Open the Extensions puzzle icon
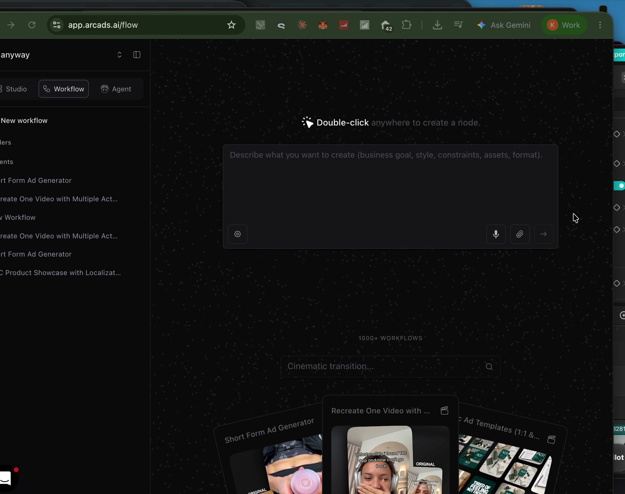This screenshot has width=625, height=494. tap(407, 25)
